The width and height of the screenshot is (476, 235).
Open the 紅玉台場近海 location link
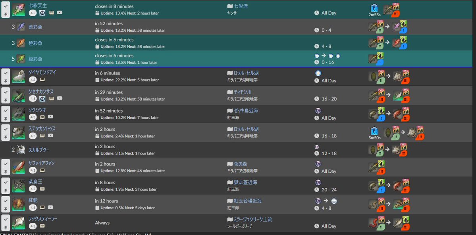tap(248, 201)
